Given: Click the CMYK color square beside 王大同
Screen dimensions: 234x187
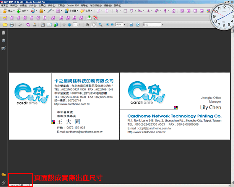Looking at the screenshot, I should [x=53, y=122].
